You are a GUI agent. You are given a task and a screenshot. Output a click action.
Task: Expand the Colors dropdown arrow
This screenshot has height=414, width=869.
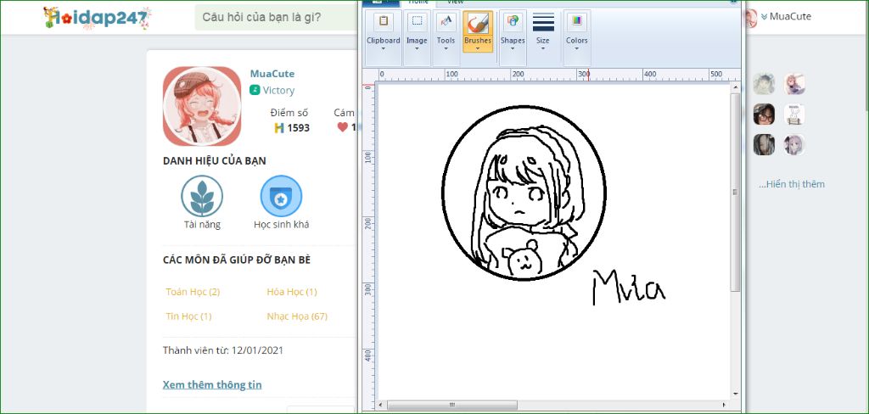coord(577,48)
